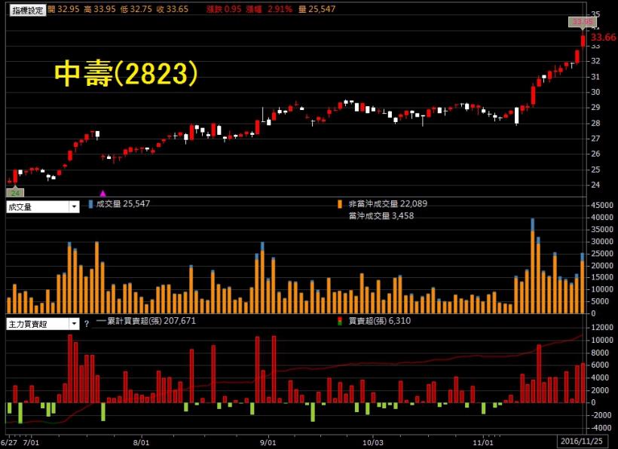Viewport: 618px width, 449px height.
Task: Click the red 33.66 current price label
Action: point(603,38)
